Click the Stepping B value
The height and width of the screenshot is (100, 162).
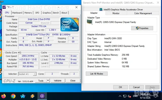[x=73, y=38]
